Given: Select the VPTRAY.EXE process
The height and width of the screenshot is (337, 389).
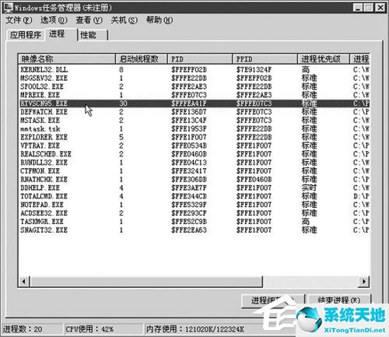Looking at the screenshot, I should [194, 146].
